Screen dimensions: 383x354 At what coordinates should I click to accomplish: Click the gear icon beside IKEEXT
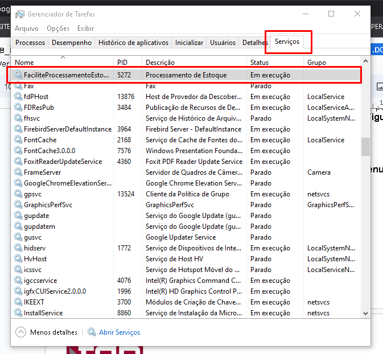click(18, 302)
